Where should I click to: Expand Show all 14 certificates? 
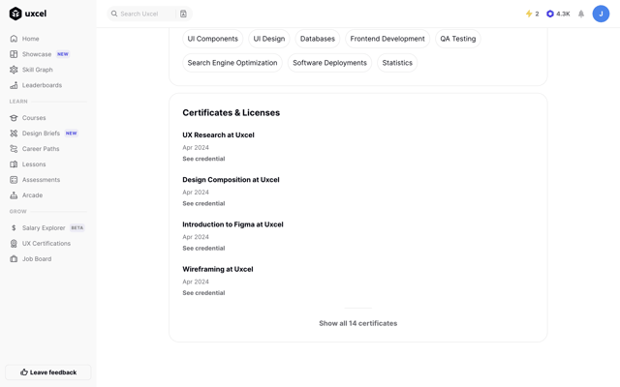358,323
